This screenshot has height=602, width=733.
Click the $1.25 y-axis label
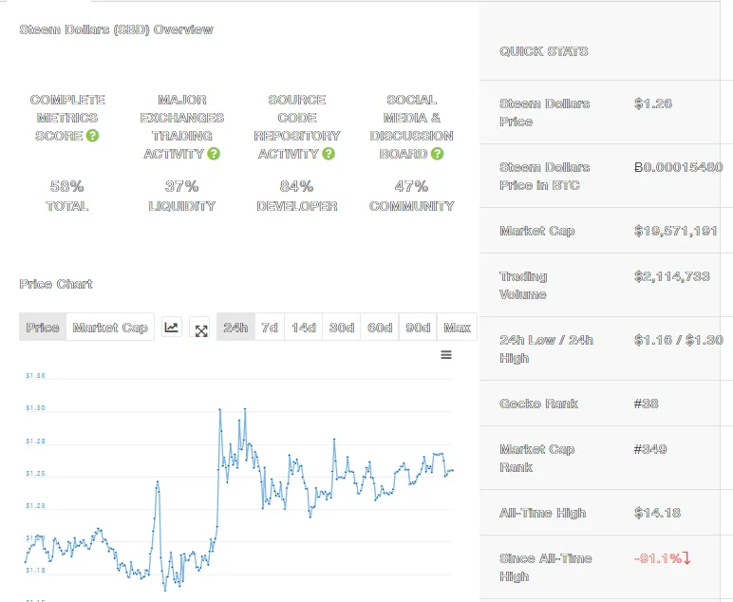coord(35,474)
